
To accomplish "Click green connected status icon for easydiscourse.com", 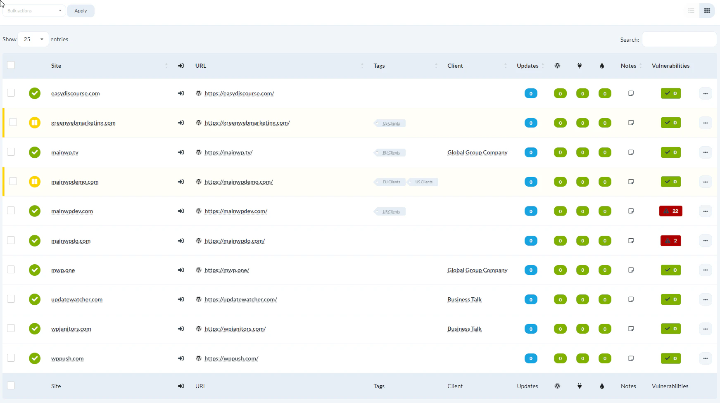I will pyautogui.click(x=35, y=93).
